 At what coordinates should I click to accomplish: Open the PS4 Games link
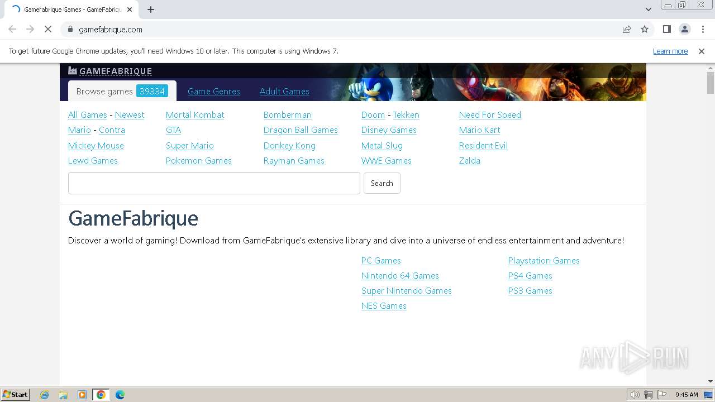pos(530,276)
